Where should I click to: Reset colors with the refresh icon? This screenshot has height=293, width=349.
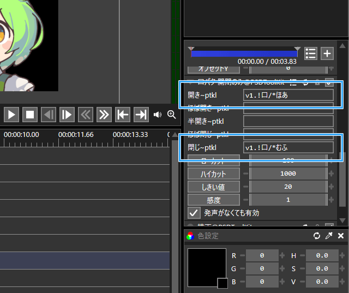click(x=317, y=236)
